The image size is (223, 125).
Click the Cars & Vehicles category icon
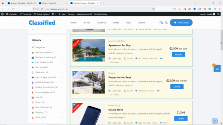[x=33, y=62]
